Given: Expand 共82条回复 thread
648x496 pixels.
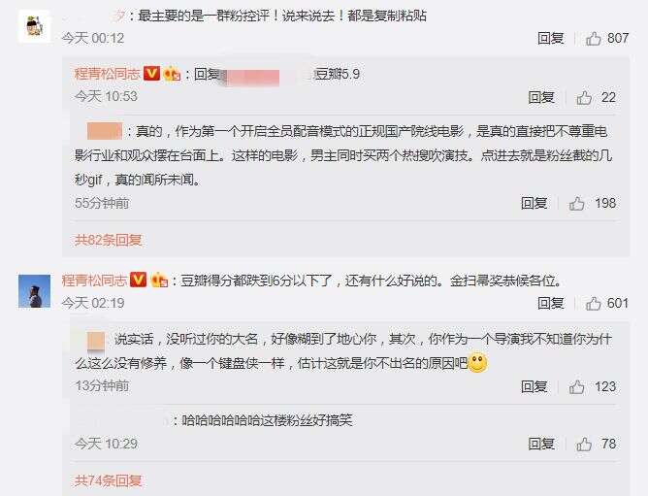Looking at the screenshot, I should coord(109,240).
